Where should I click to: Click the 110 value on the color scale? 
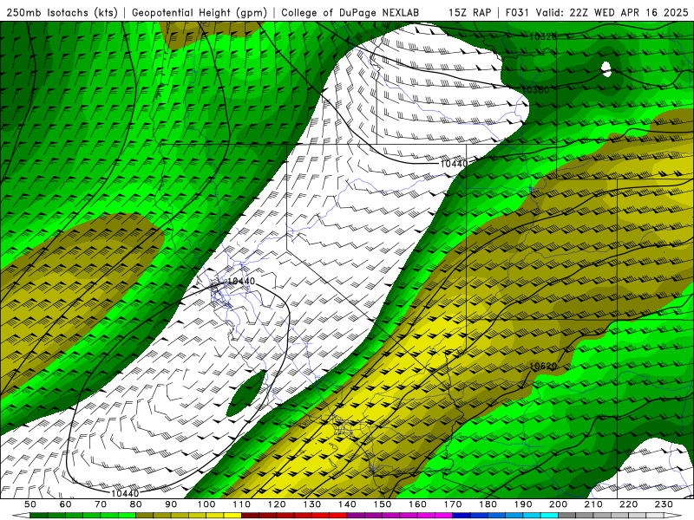242,504
